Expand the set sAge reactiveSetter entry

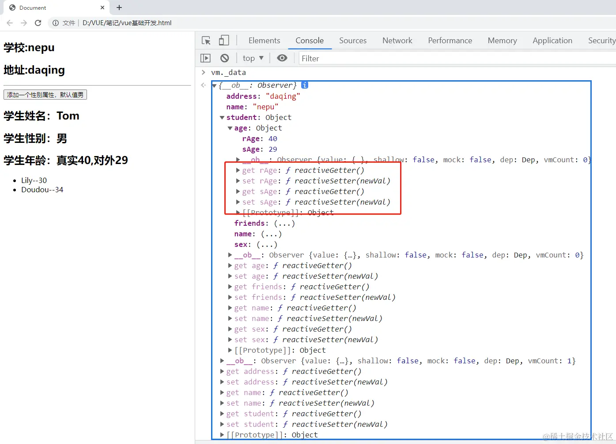click(238, 202)
